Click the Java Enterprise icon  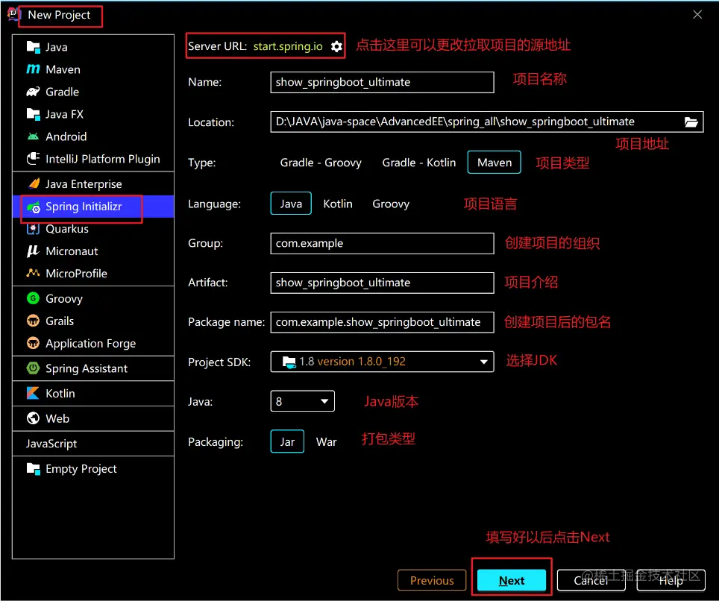34,184
